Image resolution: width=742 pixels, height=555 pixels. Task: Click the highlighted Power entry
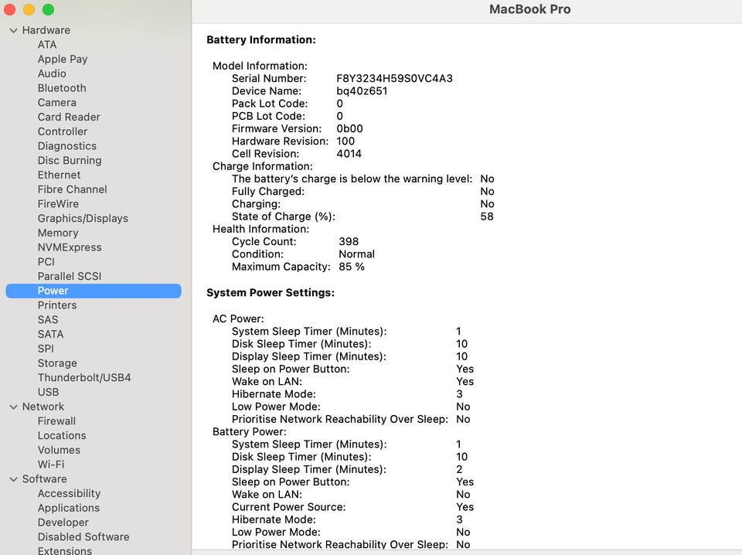click(94, 291)
